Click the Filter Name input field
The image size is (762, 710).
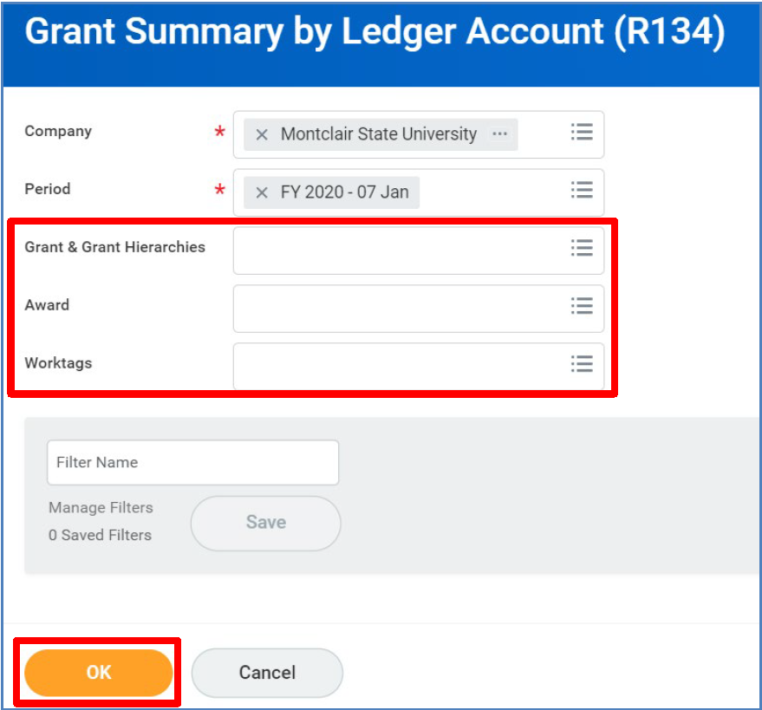click(192, 462)
